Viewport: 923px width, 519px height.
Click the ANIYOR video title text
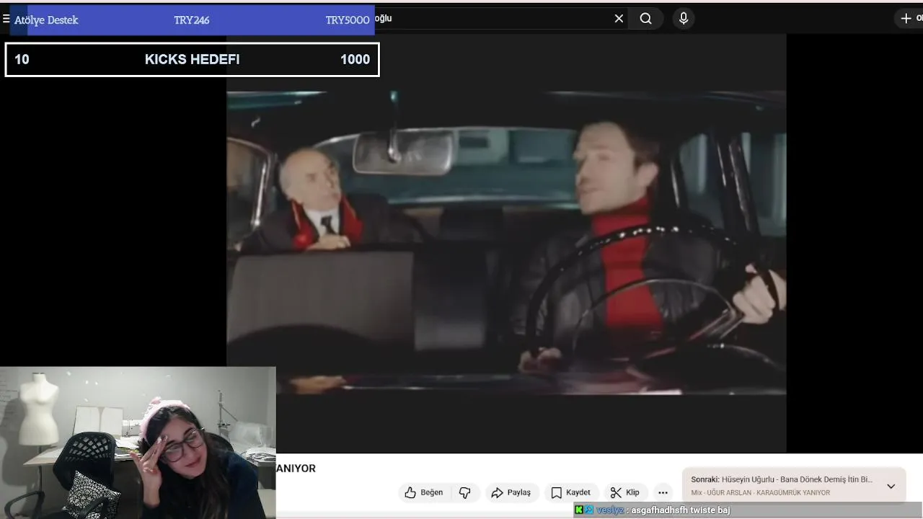pyautogui.click(x=296, y=469)
